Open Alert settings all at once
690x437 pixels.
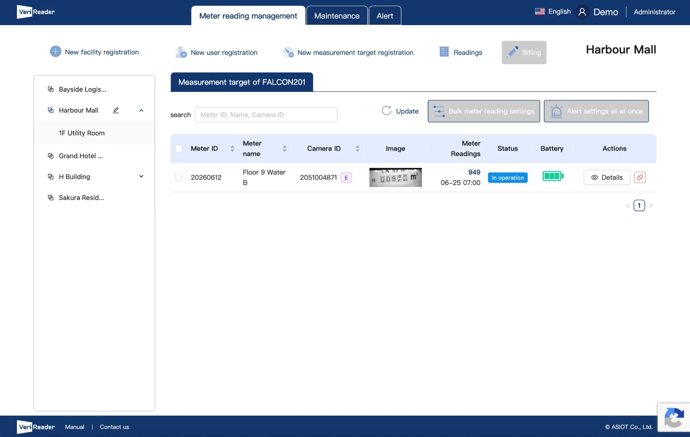tap(596, 111)
